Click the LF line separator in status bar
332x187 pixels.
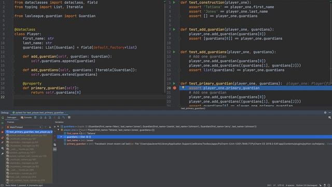coord(274,185)
